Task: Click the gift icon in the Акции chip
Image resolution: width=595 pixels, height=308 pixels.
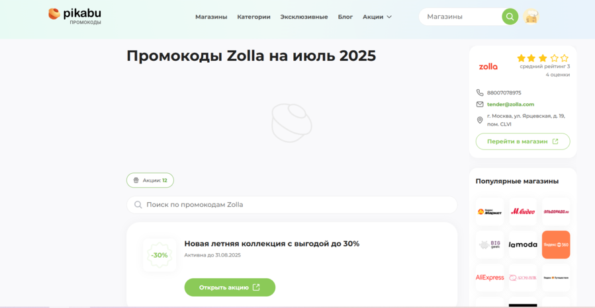Action: coord(136,180)
